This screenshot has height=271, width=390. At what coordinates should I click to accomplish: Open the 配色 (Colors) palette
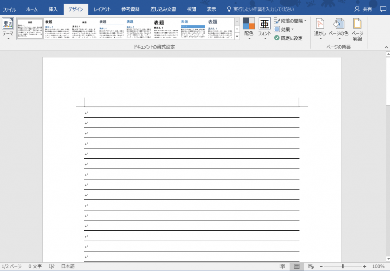(249, 29)
